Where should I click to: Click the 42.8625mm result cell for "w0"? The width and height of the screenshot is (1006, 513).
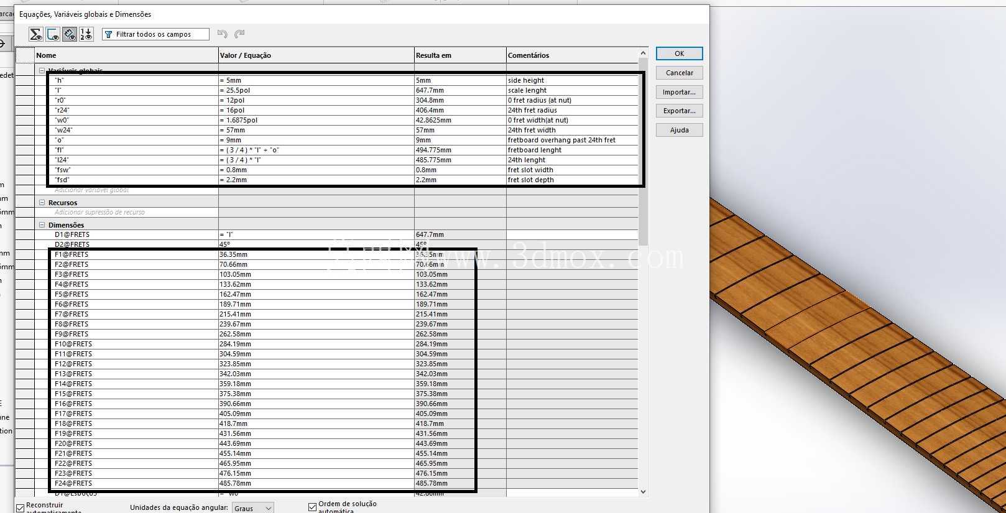pos(460,120)
